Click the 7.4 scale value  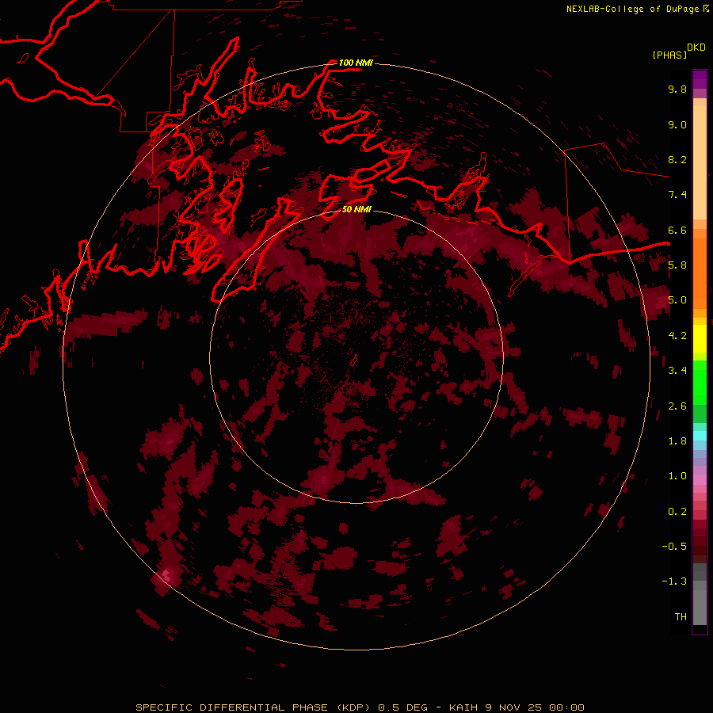pyautogui.click(x=677, y=195)
